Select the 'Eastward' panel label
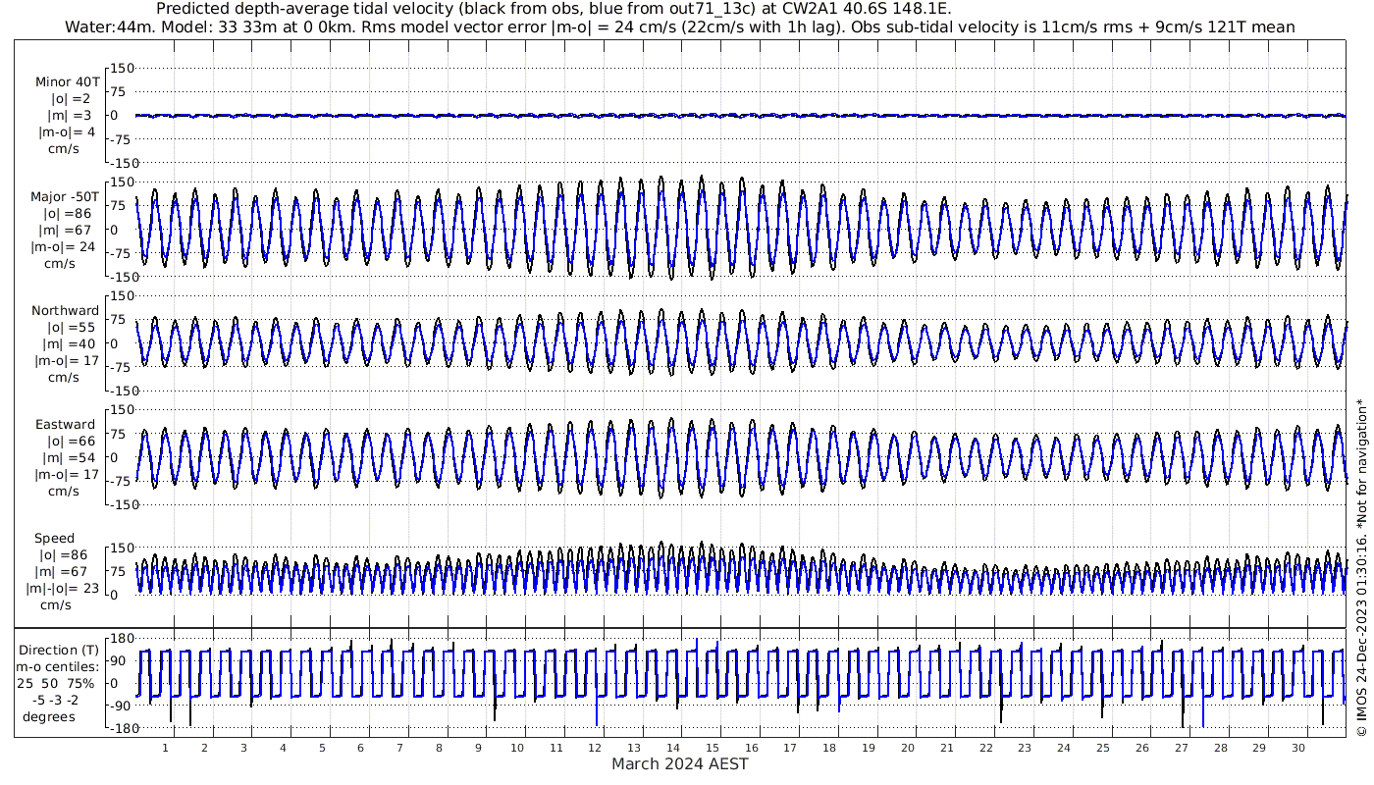This screenshot has width=1374, height=785. tap(67, 424)
